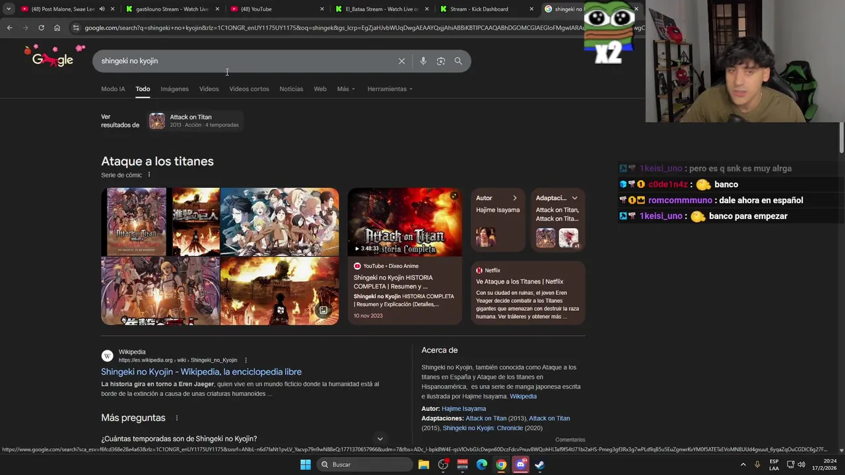Viewport: 845px width, 475px height.
Task: Open Attack on Titan results chip
Action: [x=194, y=121]
